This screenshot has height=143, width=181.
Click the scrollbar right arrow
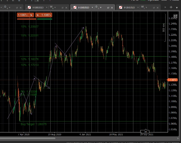coord(178,138)
